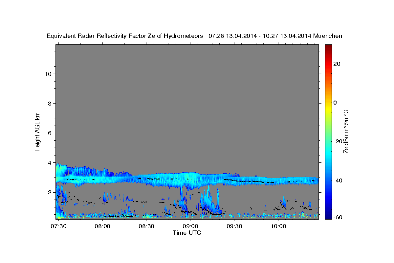Image resolution: width=394 pixels, height=263 pixels.
Task: Click the colorbar label '20'
Action: click(x=337, y=64)
